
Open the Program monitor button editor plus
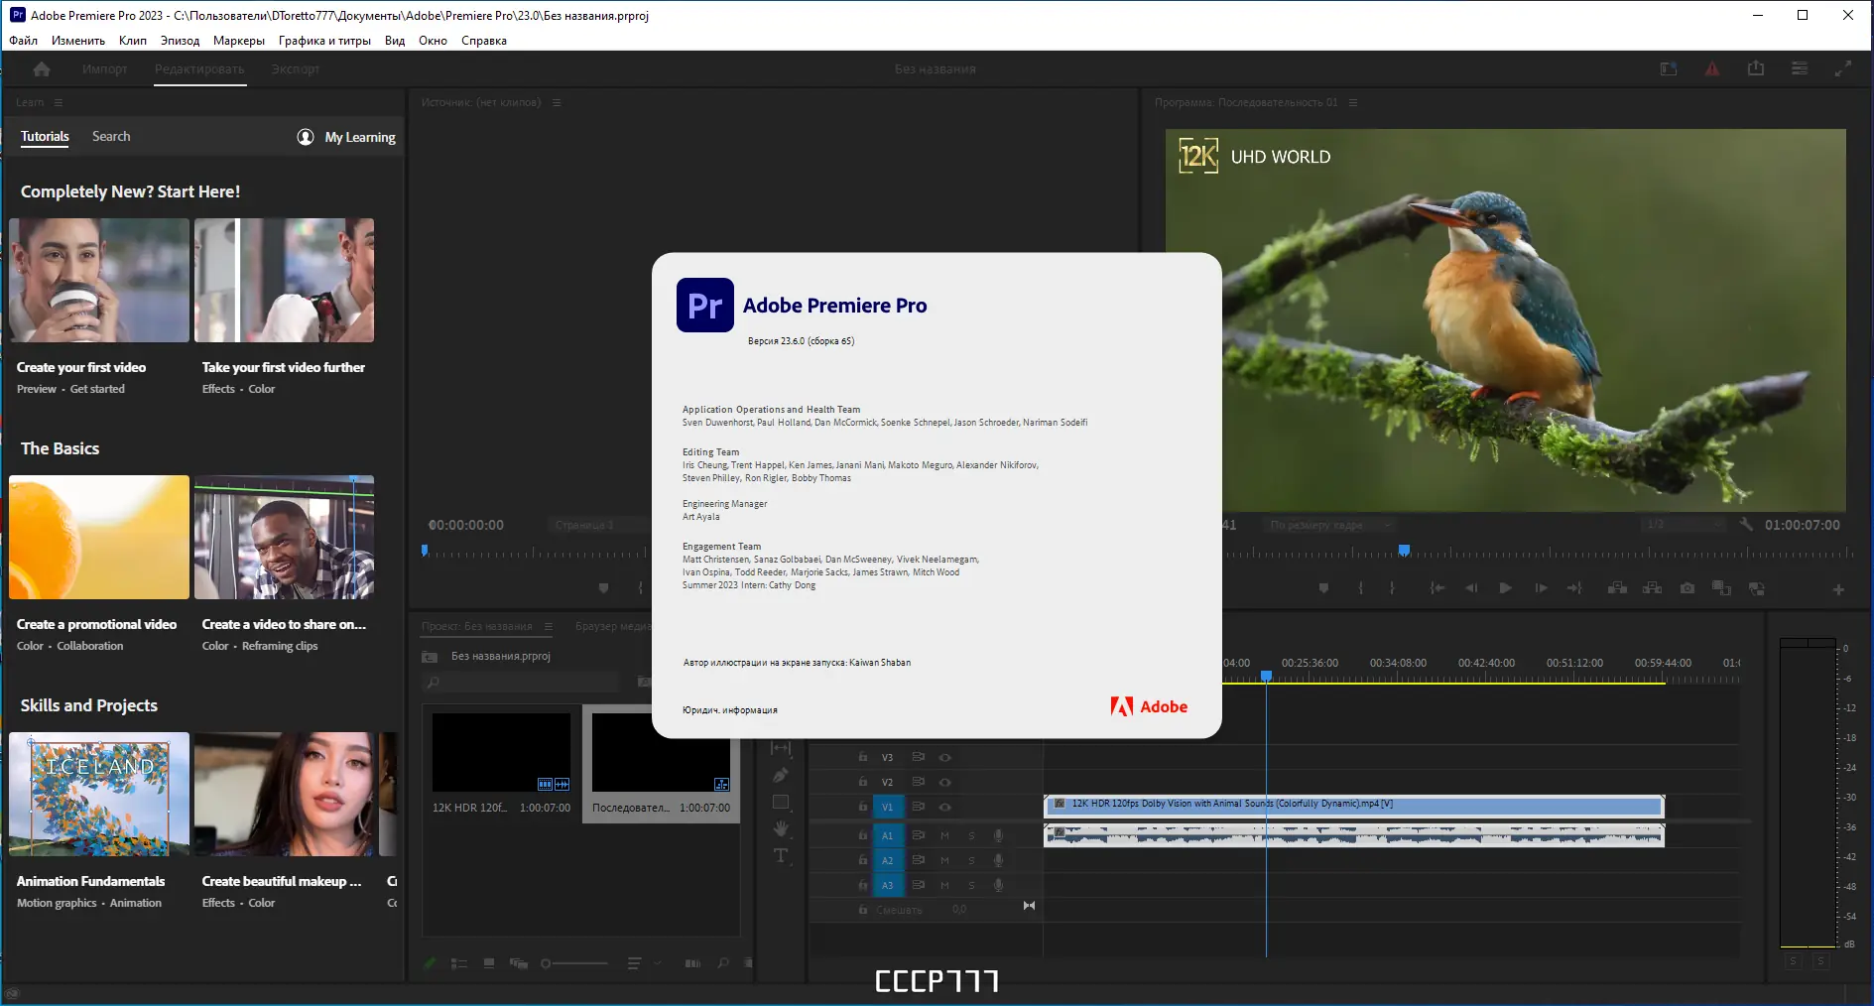[1838, 589]
